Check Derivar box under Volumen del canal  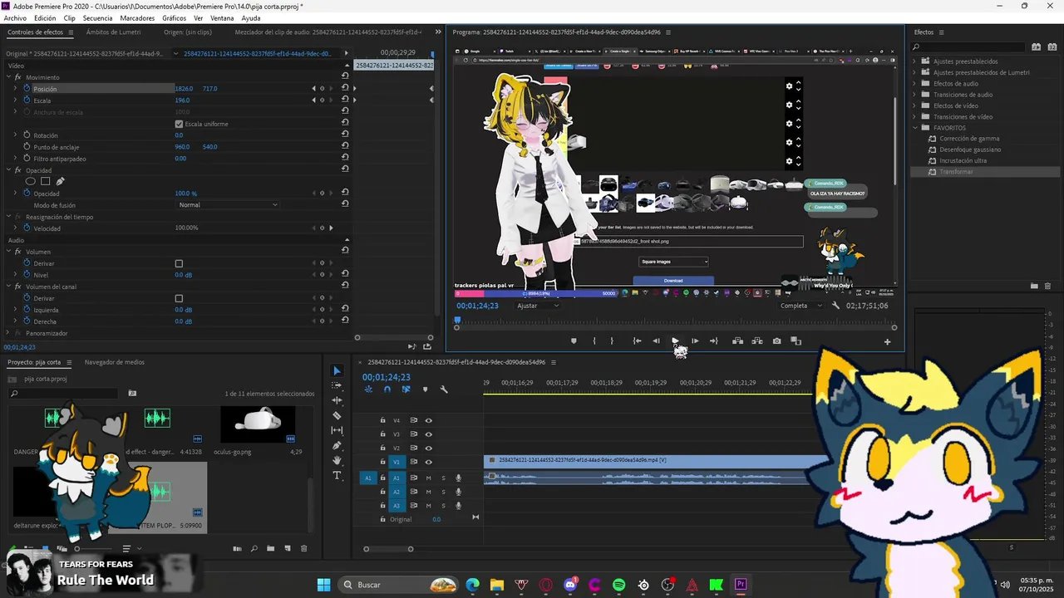coord(179,298)
